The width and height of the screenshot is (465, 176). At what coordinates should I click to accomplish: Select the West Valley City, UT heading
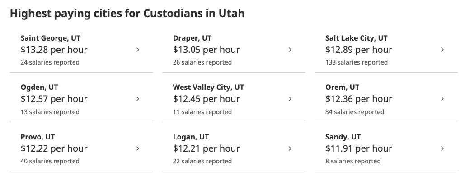click(x=208, y=88)
